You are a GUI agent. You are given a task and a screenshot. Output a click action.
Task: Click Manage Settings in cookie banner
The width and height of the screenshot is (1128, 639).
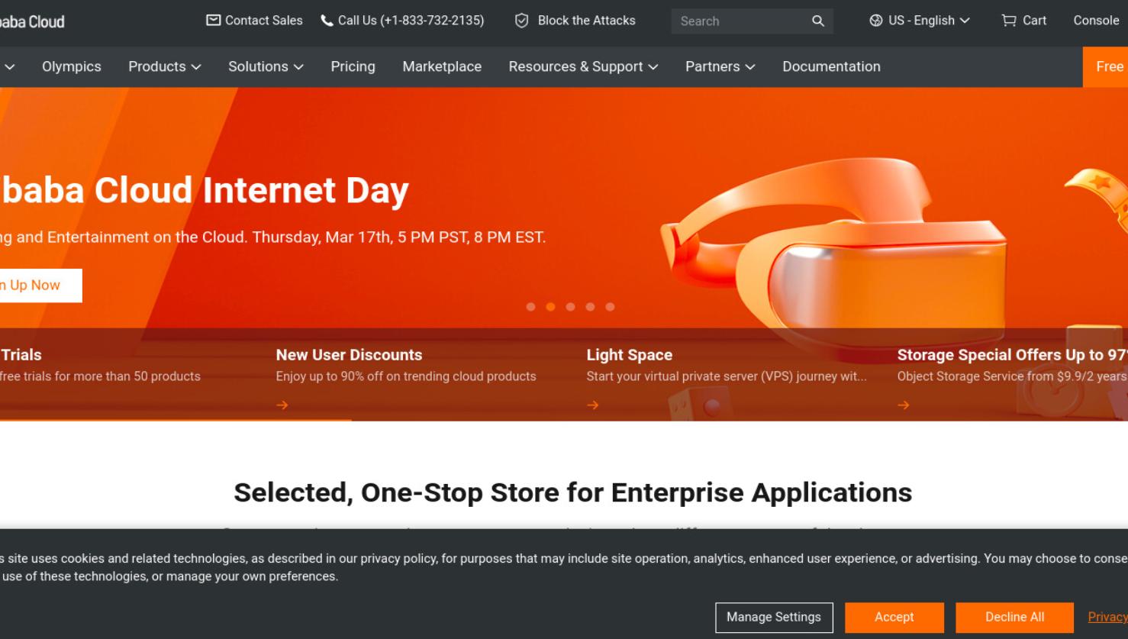[x=774, y=617]
